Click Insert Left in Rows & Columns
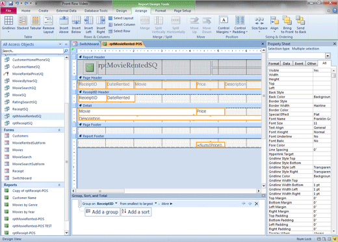The image size is (338, 242). pos(88,25)
